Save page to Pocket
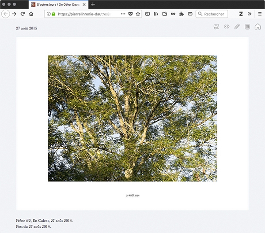The height and width of the screenshot is (233, 265). pos(130,14)
